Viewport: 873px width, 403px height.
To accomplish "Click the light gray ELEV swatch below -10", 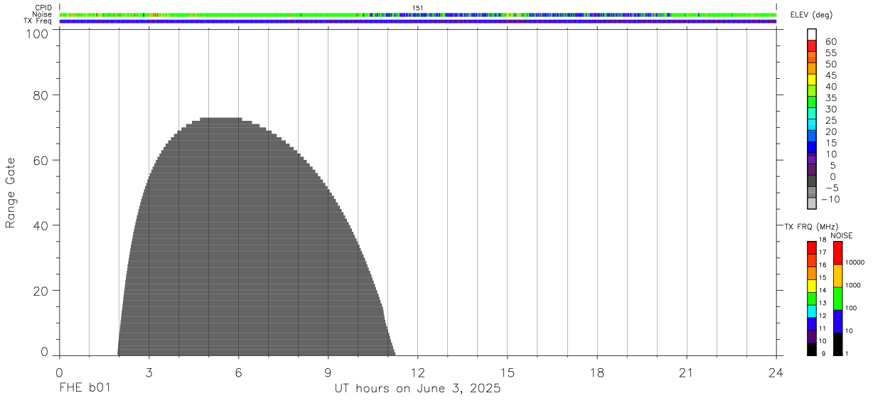I will pos(811,203).
